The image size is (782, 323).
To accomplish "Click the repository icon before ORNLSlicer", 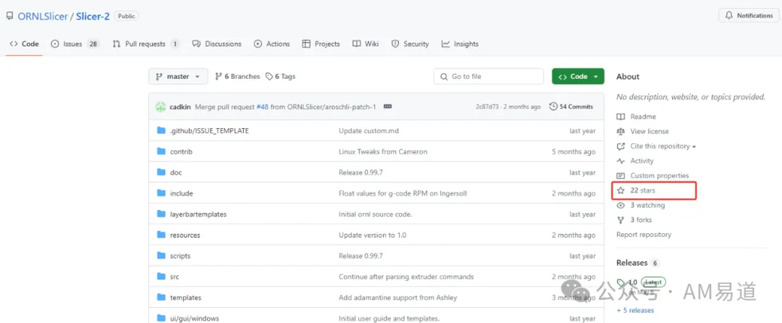I will point(10,16).
